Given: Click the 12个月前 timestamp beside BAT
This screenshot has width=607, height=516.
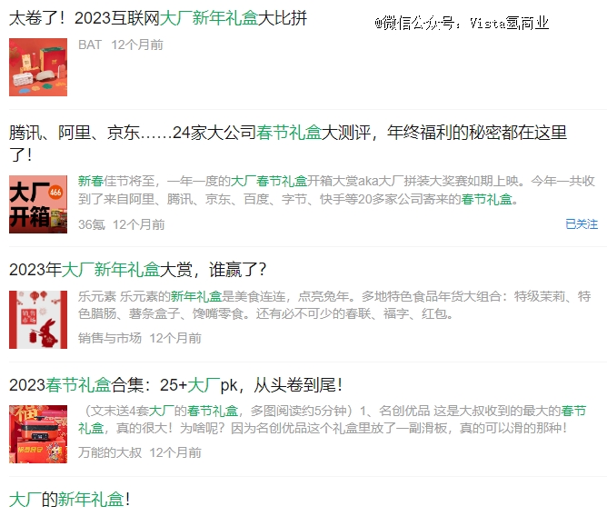Looking at the screenshot, I should tap(137, 45).
